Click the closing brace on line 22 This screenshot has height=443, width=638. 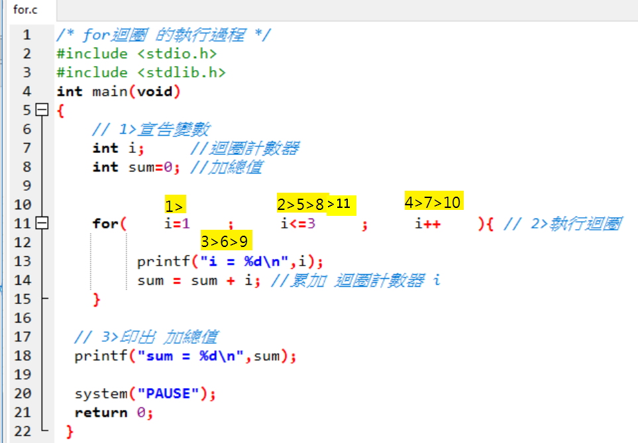click(70, 431)
